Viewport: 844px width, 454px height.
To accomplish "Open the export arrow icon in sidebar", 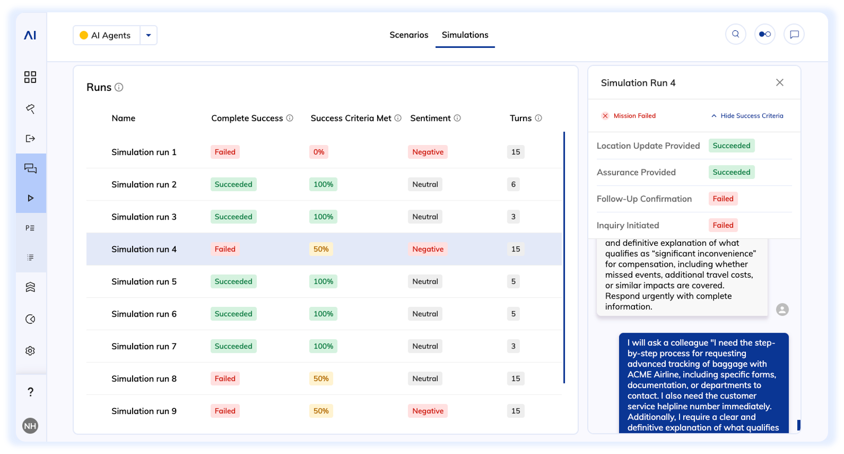I will pyautogui.click(x=30, y=138).
